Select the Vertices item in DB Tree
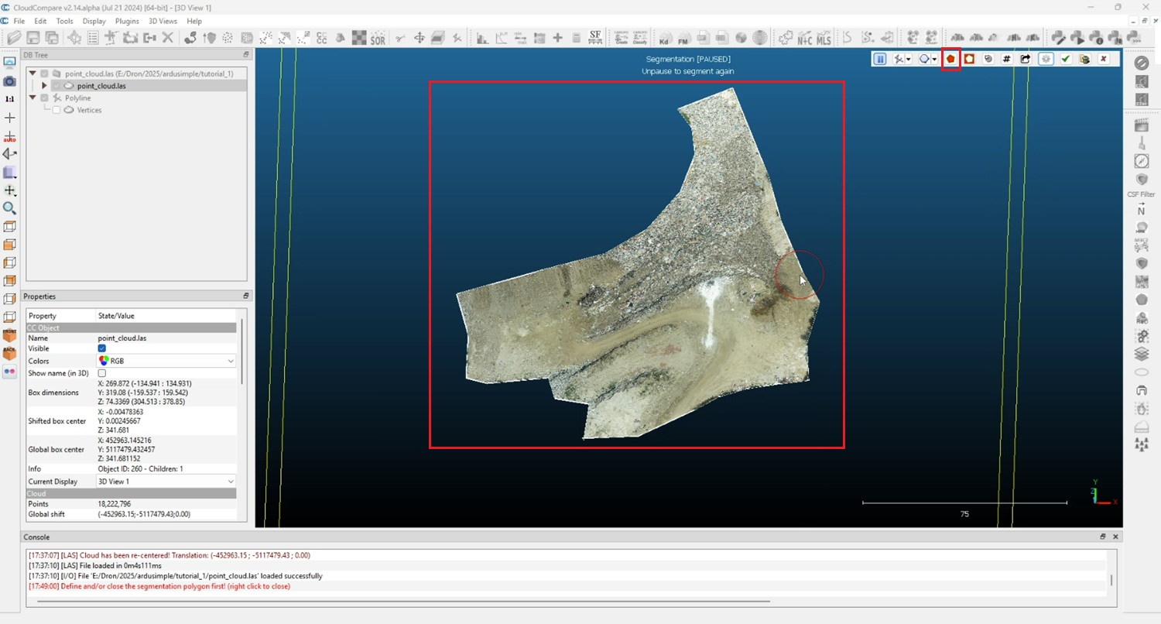The width and height of the screenshot is (1161, 624). [x=89, y=110]
